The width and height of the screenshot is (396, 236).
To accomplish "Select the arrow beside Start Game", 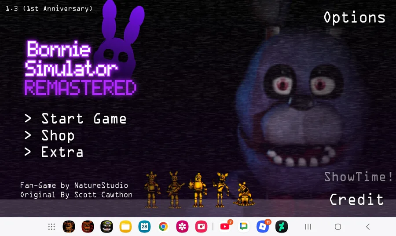I will [28, 118].
